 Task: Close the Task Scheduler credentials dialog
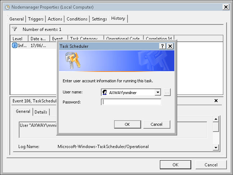170,46
